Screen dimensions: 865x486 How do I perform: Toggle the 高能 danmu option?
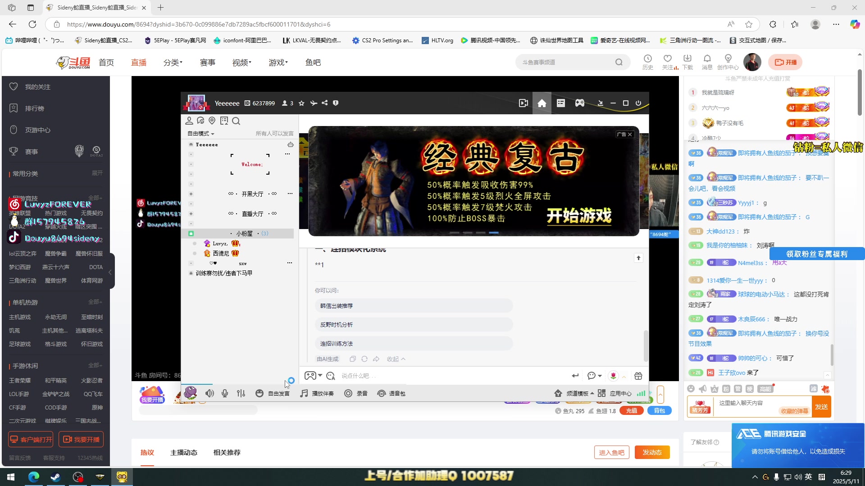[765, 389]
